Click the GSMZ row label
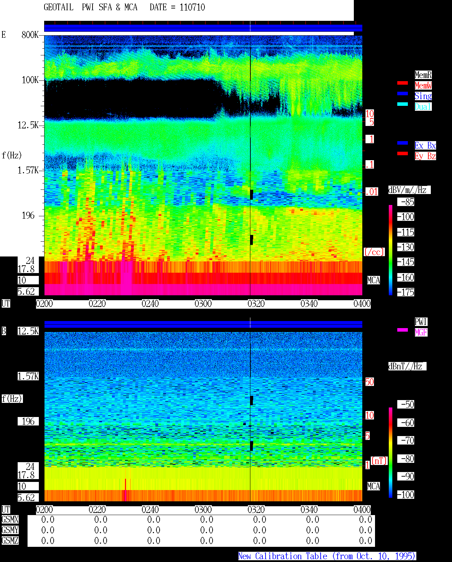The image size is (452, 562). coord(10,540)
